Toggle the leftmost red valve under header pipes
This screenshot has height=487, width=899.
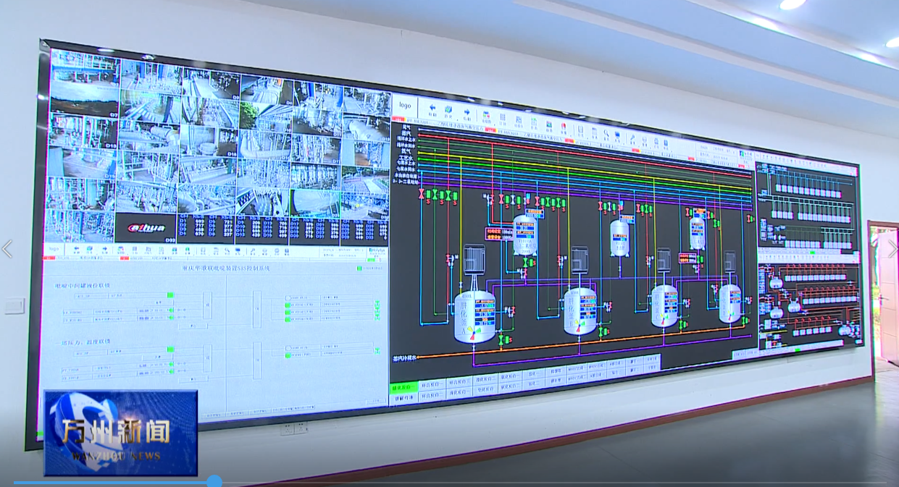point(422,195)
